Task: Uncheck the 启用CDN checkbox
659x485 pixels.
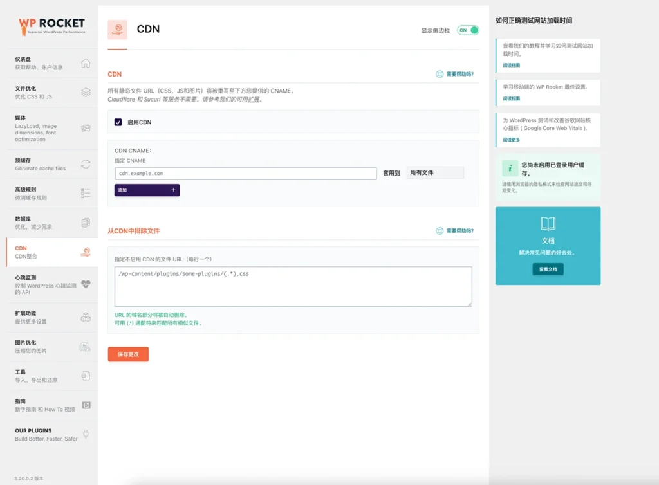Action: [x=118, y=122]
